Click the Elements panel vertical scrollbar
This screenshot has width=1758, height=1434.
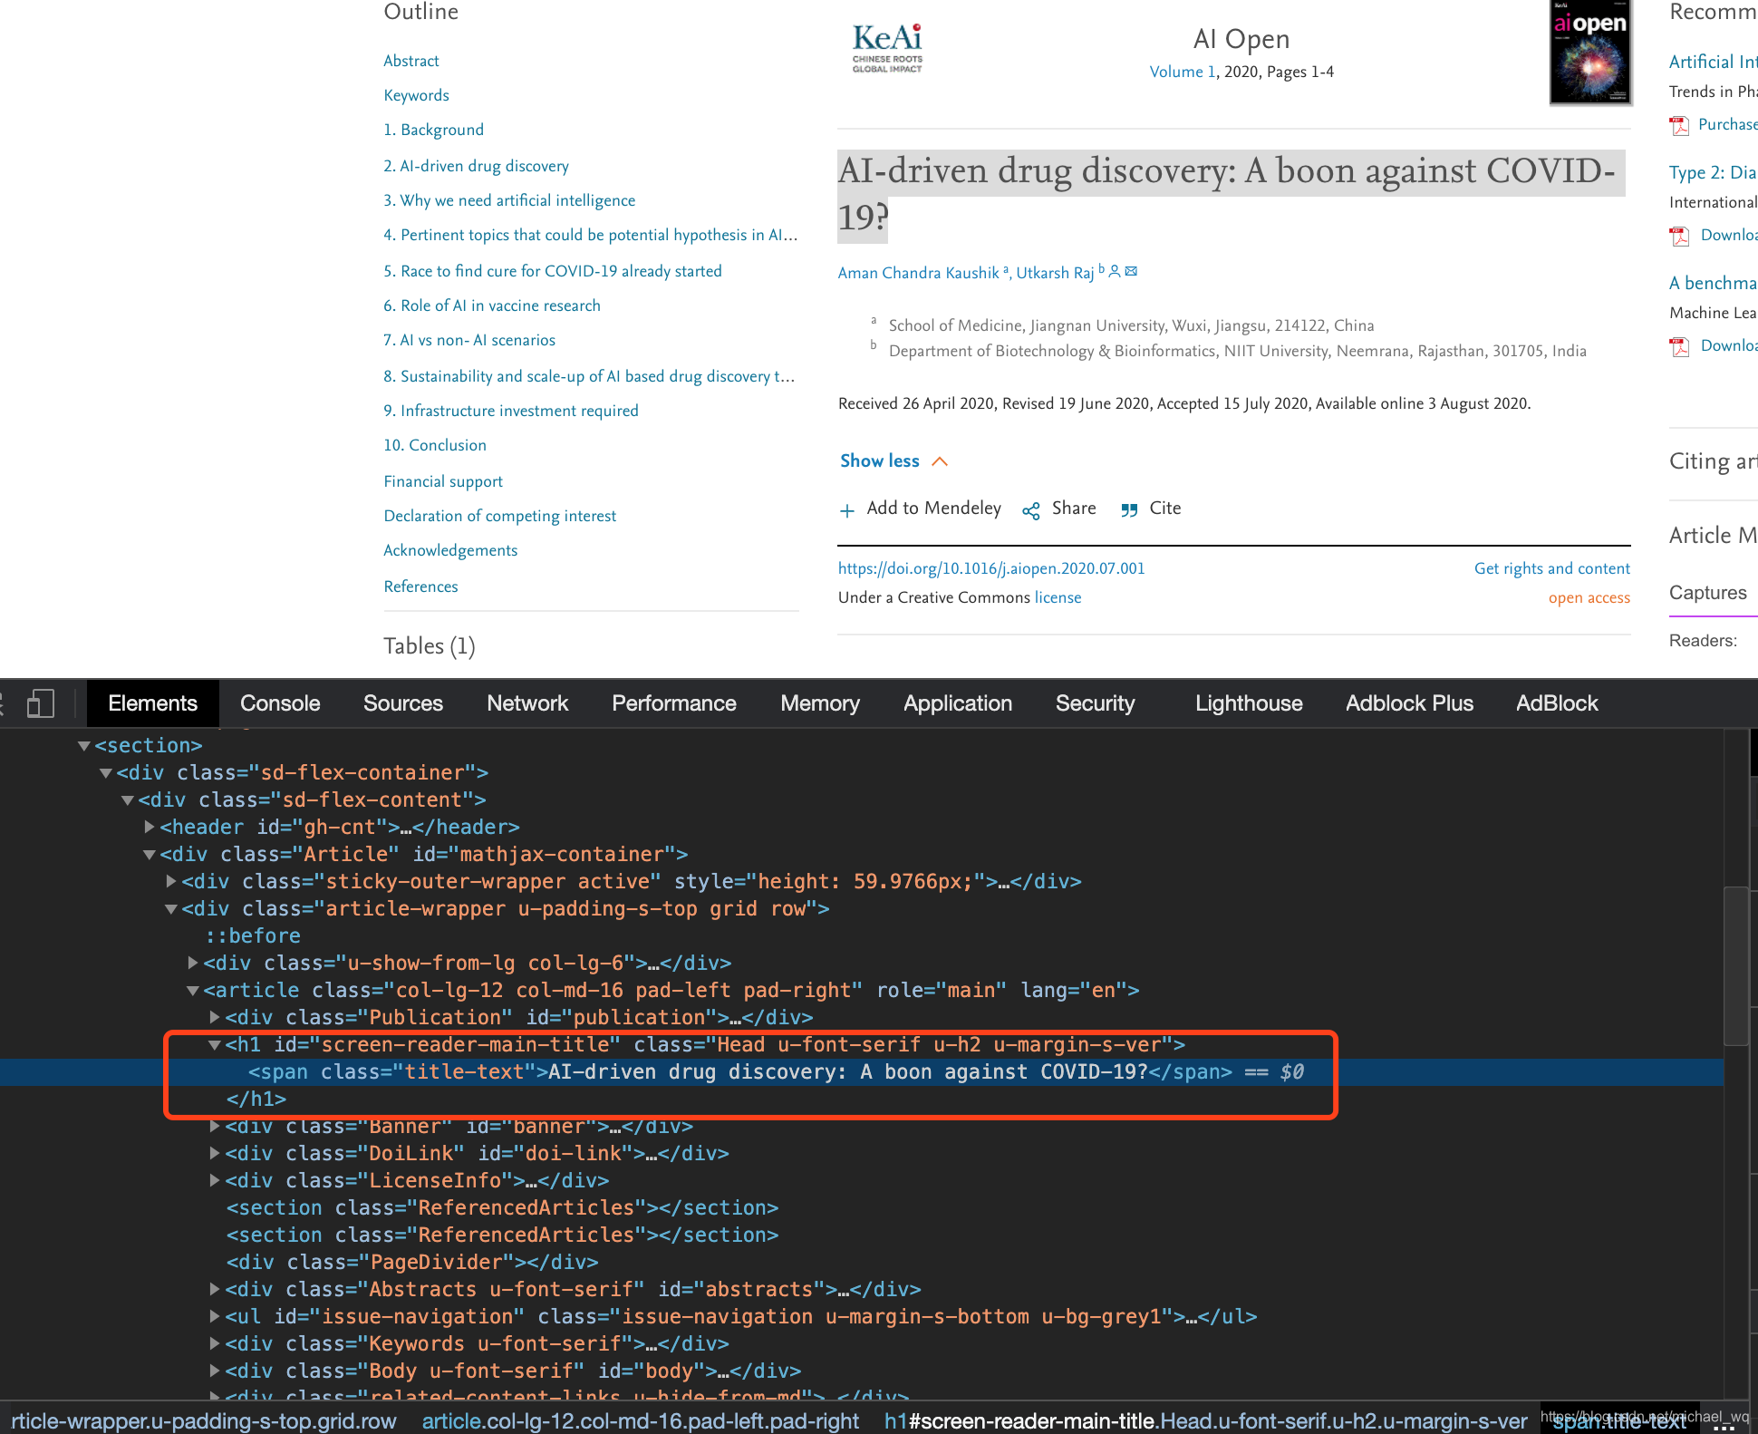pos(1735,966)
